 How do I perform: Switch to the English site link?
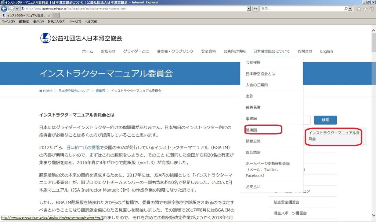[x=326, y=51]
